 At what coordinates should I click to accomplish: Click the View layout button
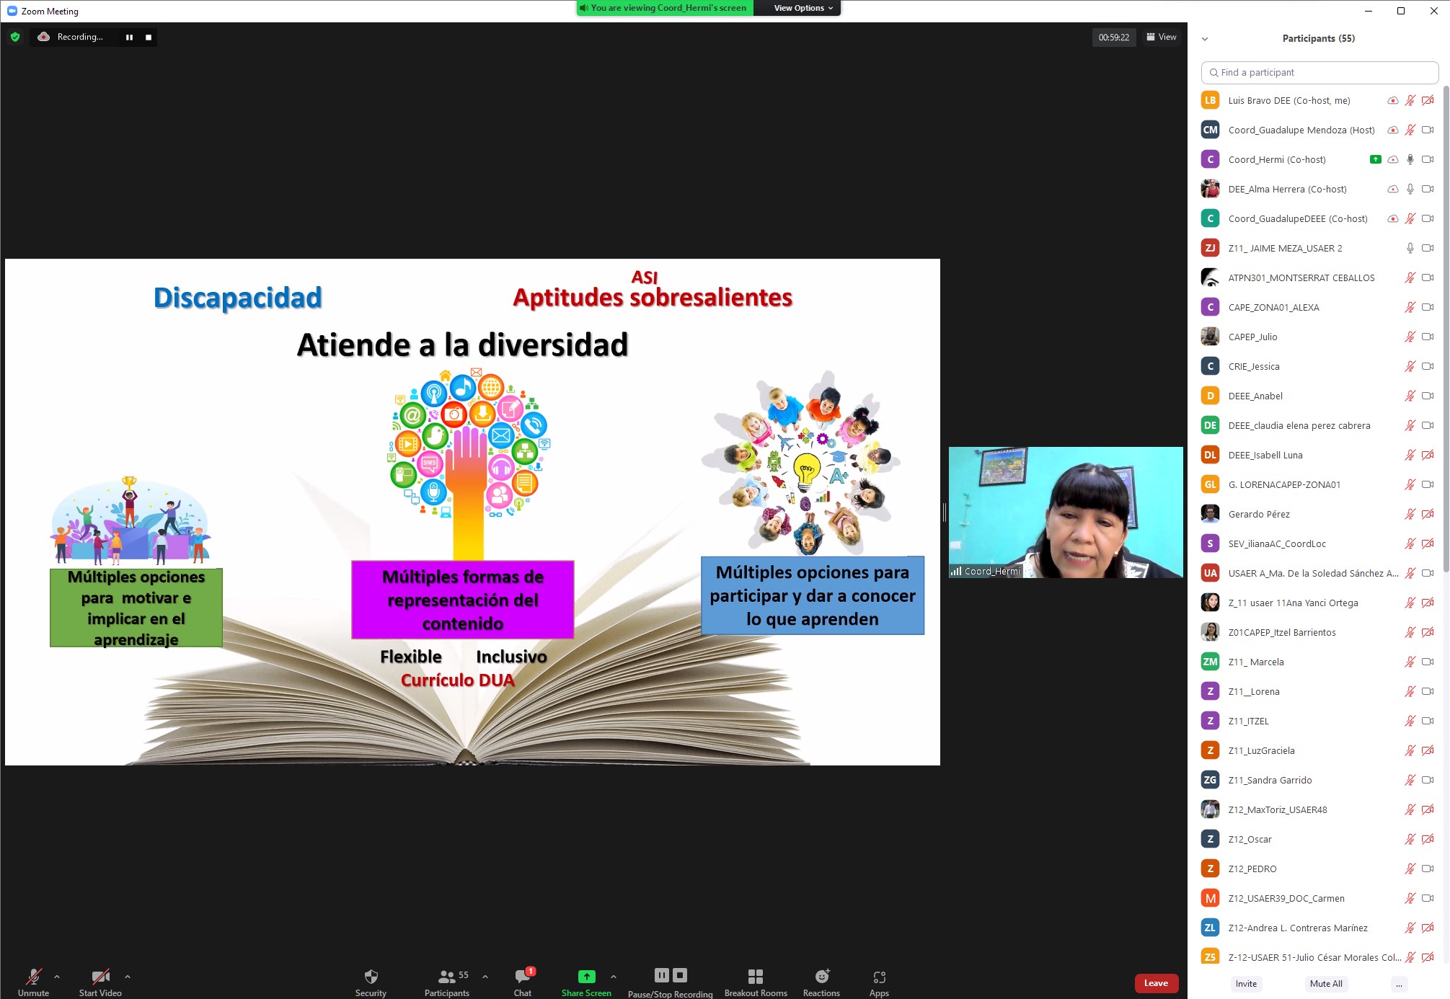tap(1161, 37)
